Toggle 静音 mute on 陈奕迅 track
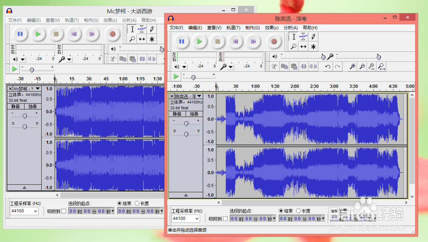The height and width of the screenshot is (242, 428). tap(177, 114)
